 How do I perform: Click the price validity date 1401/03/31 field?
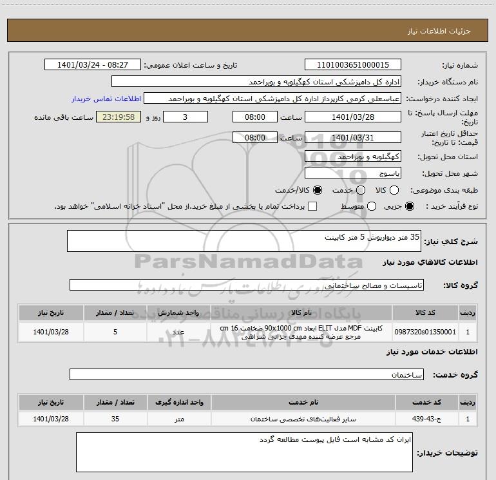tap(353, 138)
